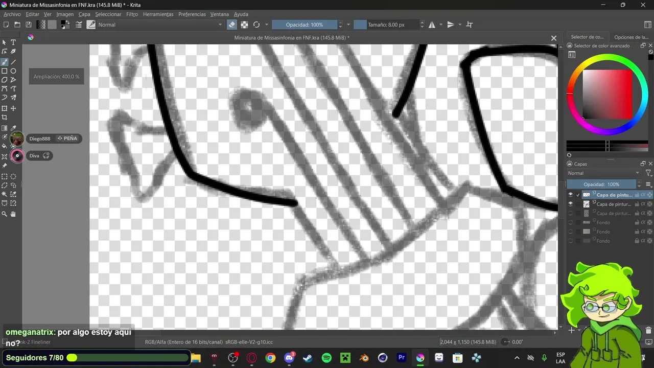Open the Archivo menu
654x368 pixels.
pos(12,14)
